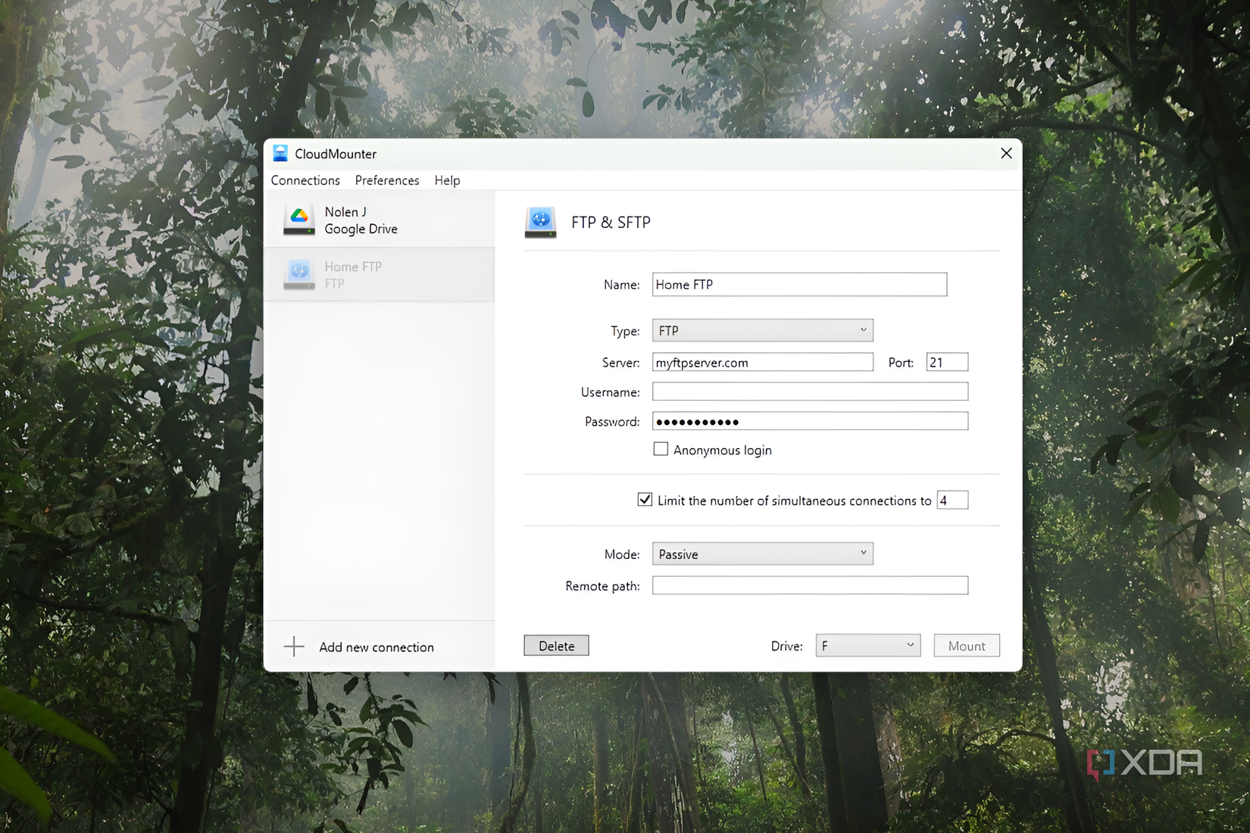This screenshot has height=833, width=1250.
Task: Click the CloudMounter icon in the title bar
Action: coord(280,153)
